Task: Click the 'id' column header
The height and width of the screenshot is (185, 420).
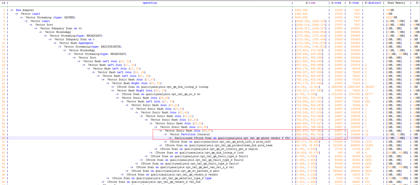Action: point(3,3)
